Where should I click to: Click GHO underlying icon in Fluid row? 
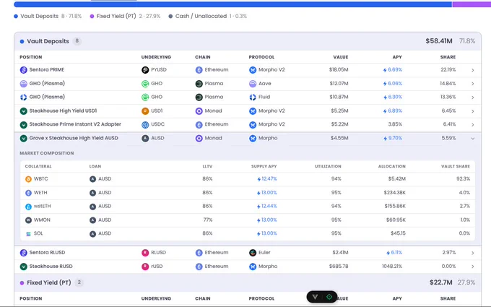tap(145, 97)
